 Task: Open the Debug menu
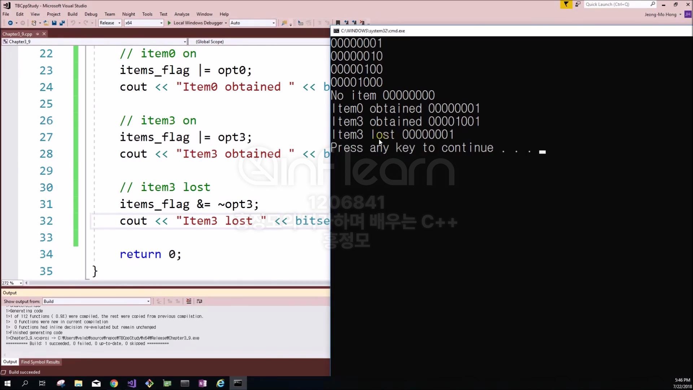click(x=91, y=14)
